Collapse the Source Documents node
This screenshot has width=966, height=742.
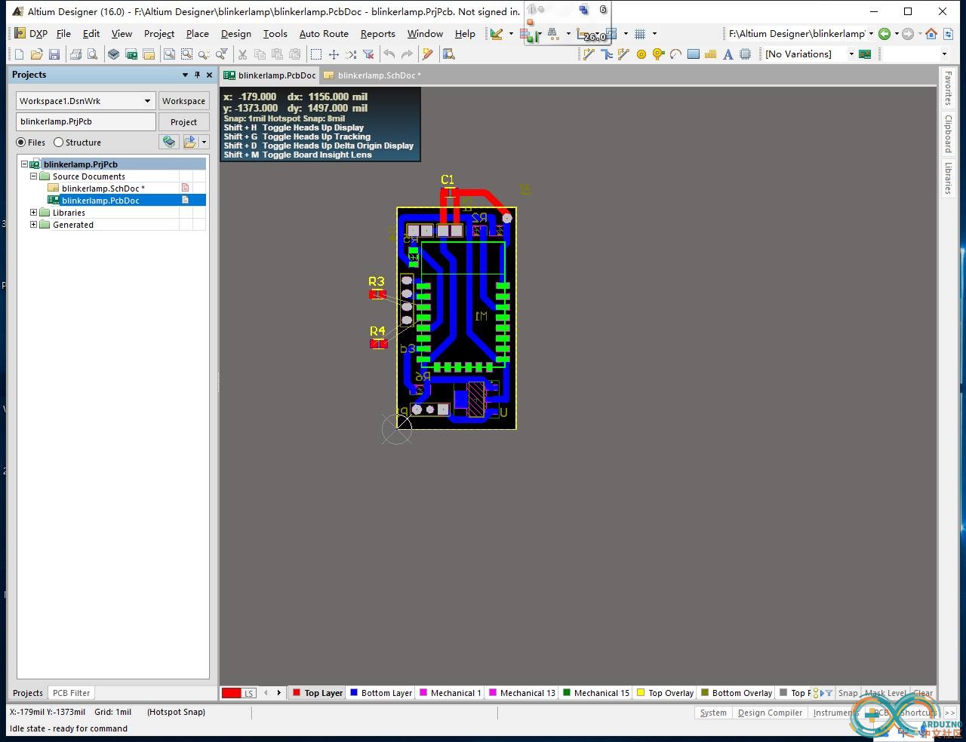click(33, 176)
